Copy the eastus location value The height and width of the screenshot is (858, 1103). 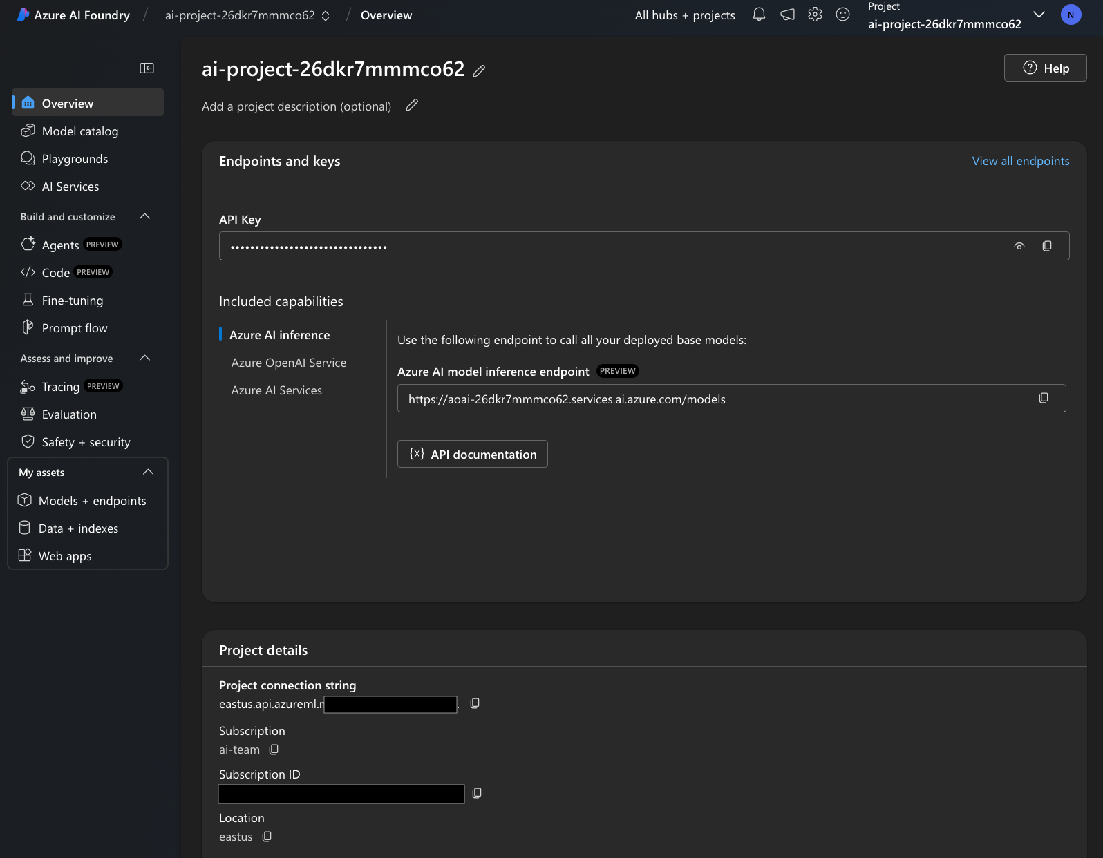(x=267, y=837)
